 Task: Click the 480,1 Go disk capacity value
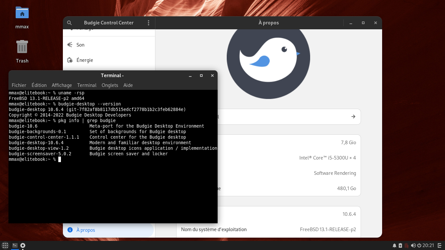(347, 188)
